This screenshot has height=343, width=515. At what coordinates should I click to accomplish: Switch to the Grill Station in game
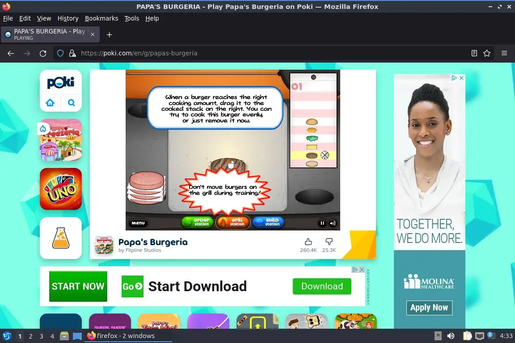pyautogui.click(x=233, y=222)
